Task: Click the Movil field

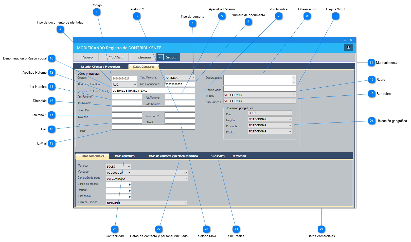Action: tap(180, 121)
